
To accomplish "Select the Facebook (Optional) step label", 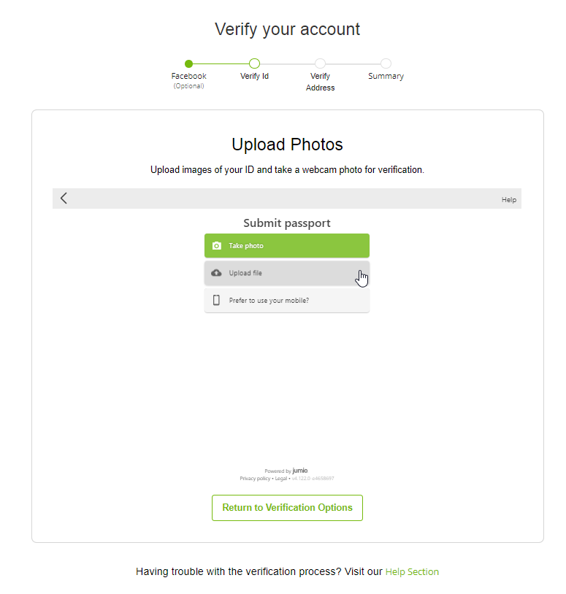I will tap(188, 80).
